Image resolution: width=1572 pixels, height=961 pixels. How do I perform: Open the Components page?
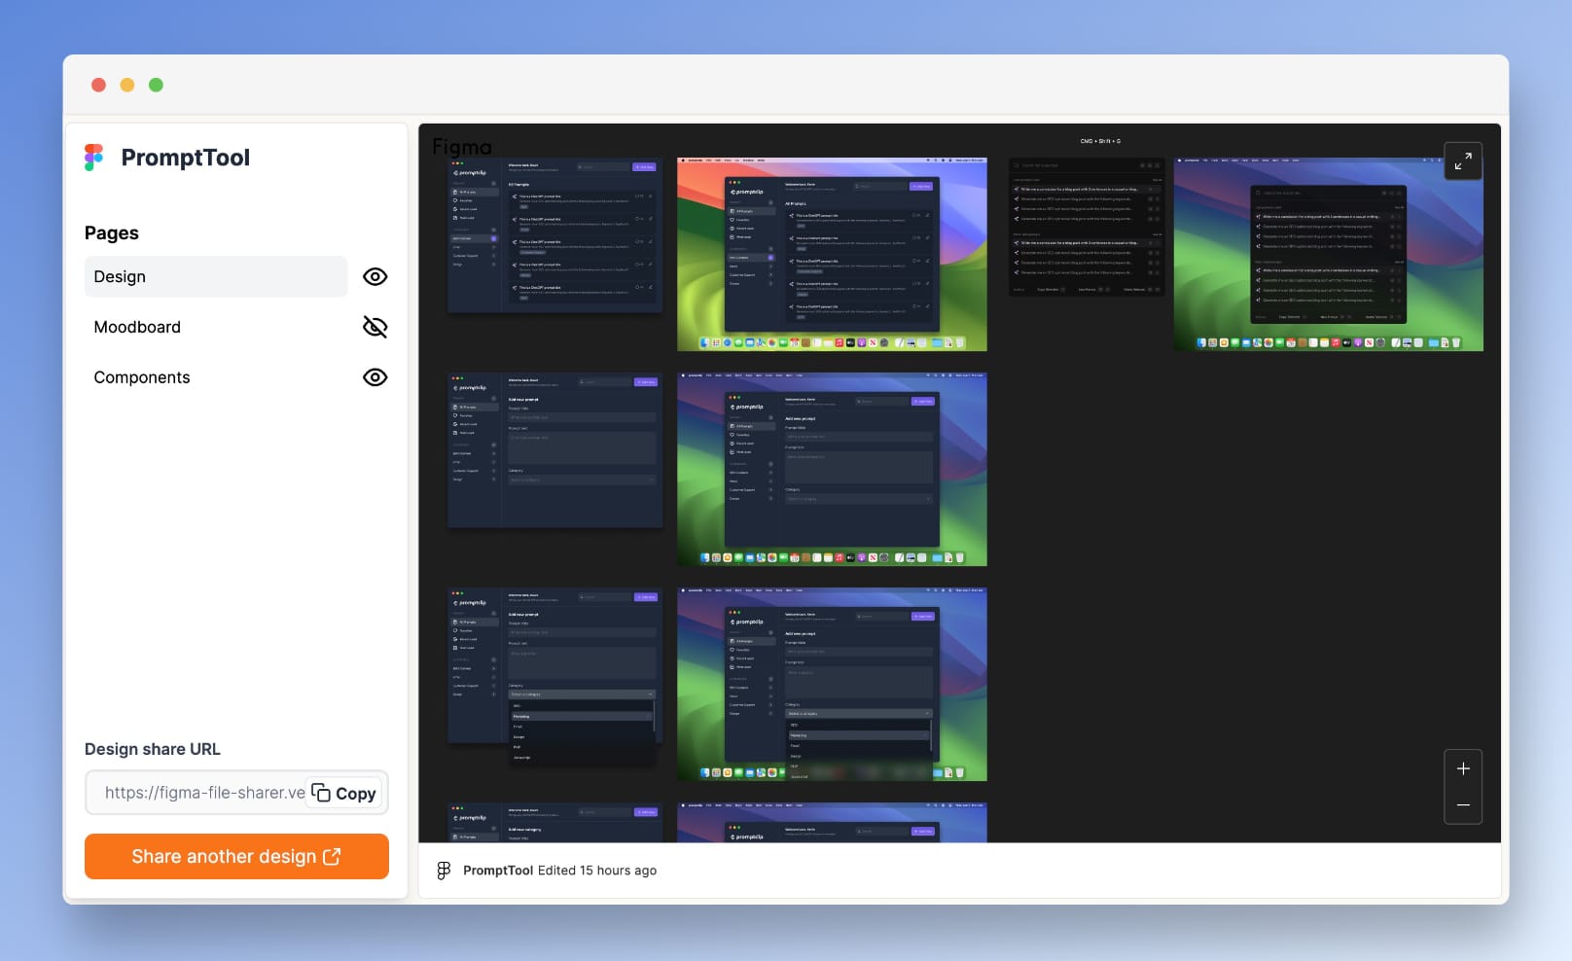tap(142, 377)
